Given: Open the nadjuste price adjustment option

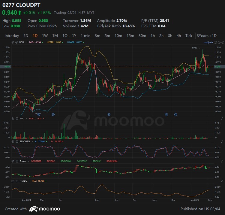Looking at the screenshot, I should (208, 42).
